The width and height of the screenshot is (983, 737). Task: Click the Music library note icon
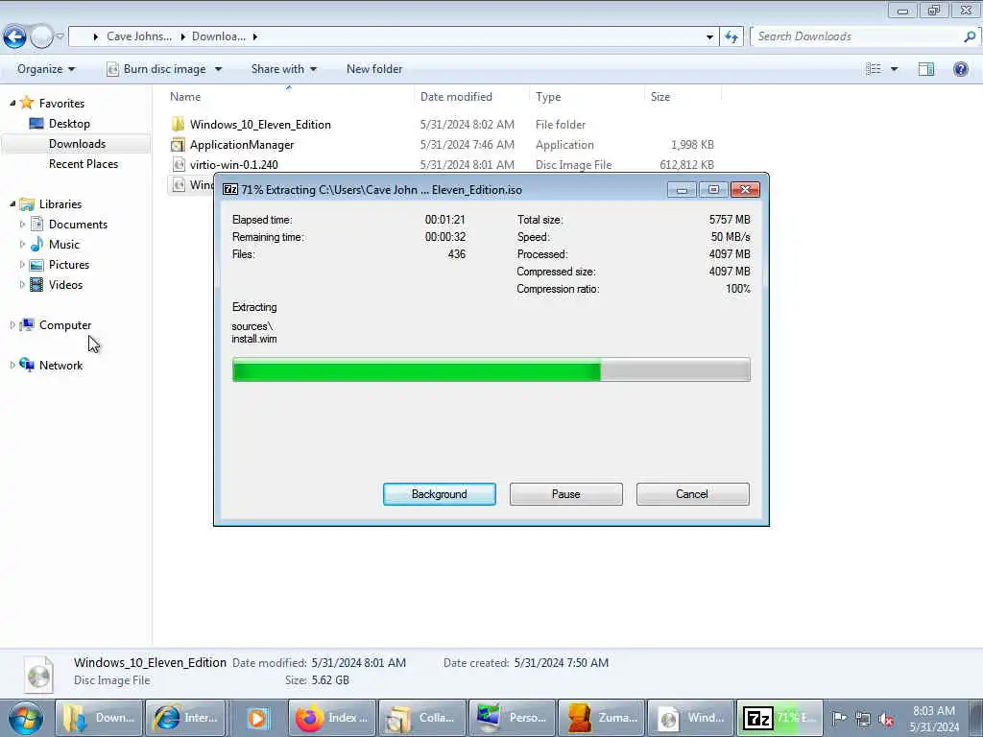[36, 245]
